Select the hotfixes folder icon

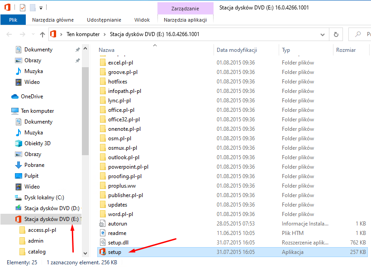point(103,82)
